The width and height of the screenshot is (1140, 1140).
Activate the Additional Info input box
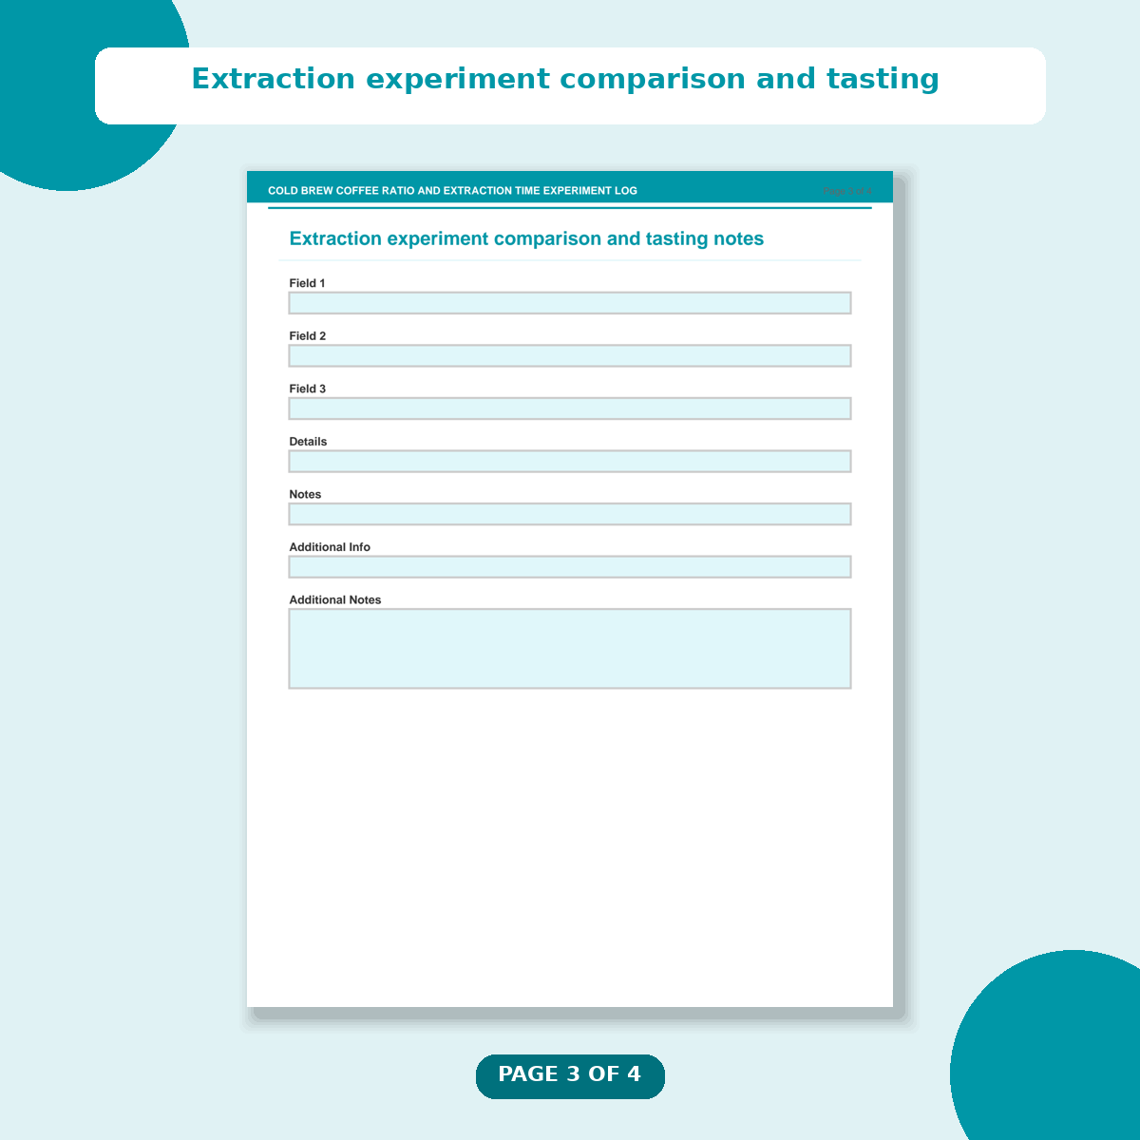(570, 567)
